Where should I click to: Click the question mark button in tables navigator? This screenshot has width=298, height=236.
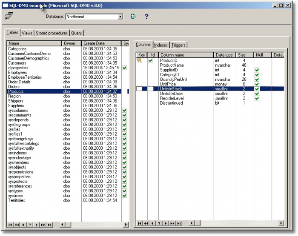pos(30,225)
